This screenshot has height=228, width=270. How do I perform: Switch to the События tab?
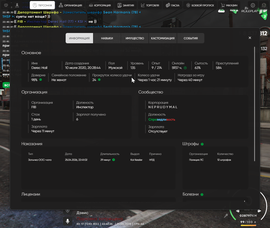(x=191, y=38)
